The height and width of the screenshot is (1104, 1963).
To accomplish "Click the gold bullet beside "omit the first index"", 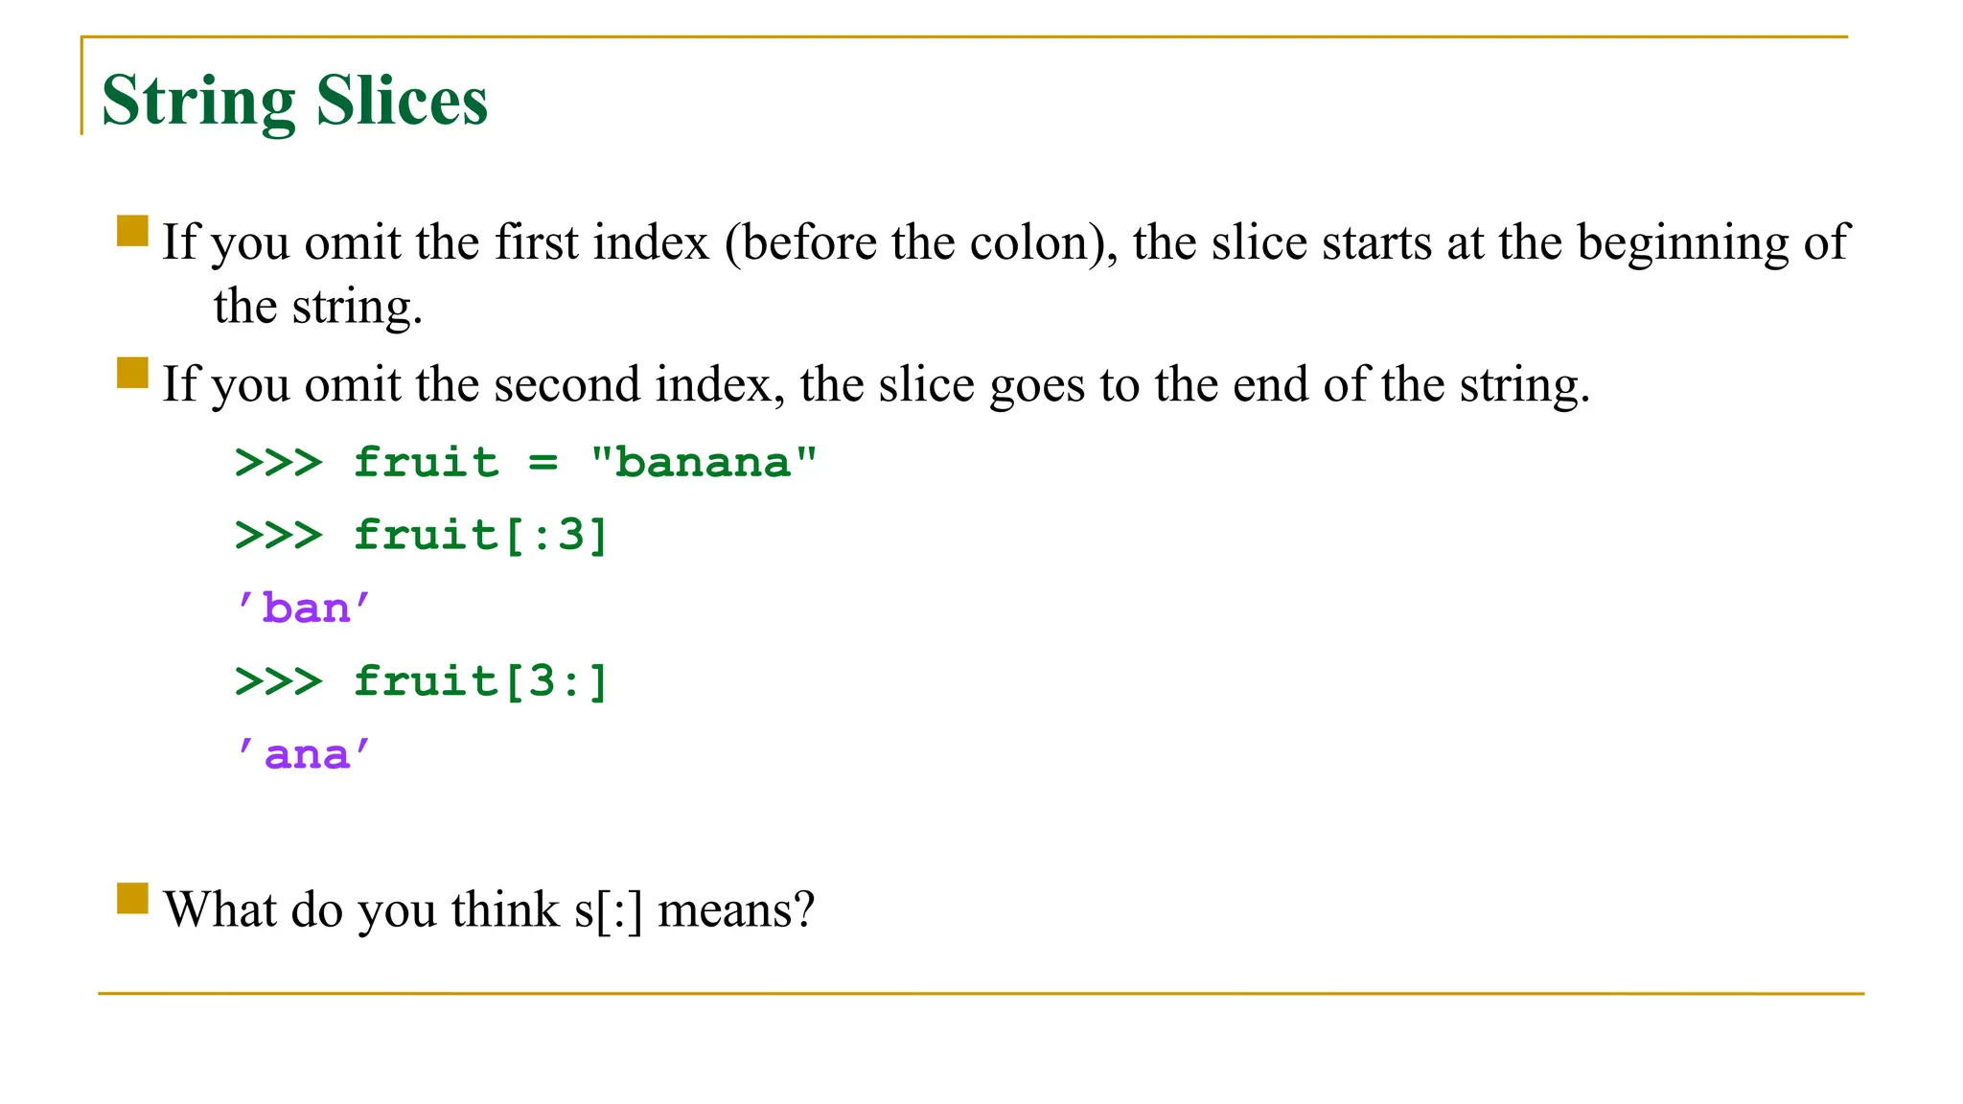I will point(132,231).
